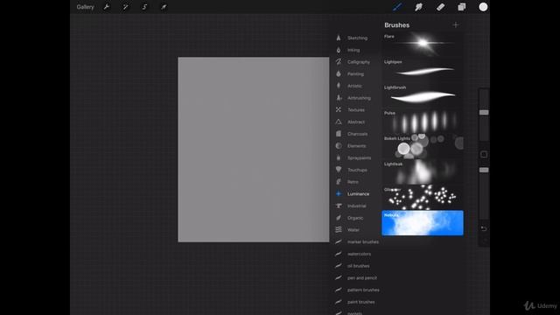The width and height of the screenshot is (560, 315).
Task: Open the Sketching brush set
Action: click(x=356, y=38)
